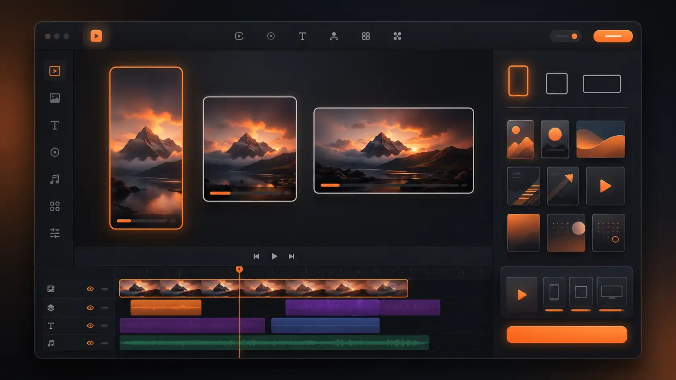The width and height of the screenshot is (676, 380).
Task: Collapse the music track with dash button
Action: pos(105,343)
